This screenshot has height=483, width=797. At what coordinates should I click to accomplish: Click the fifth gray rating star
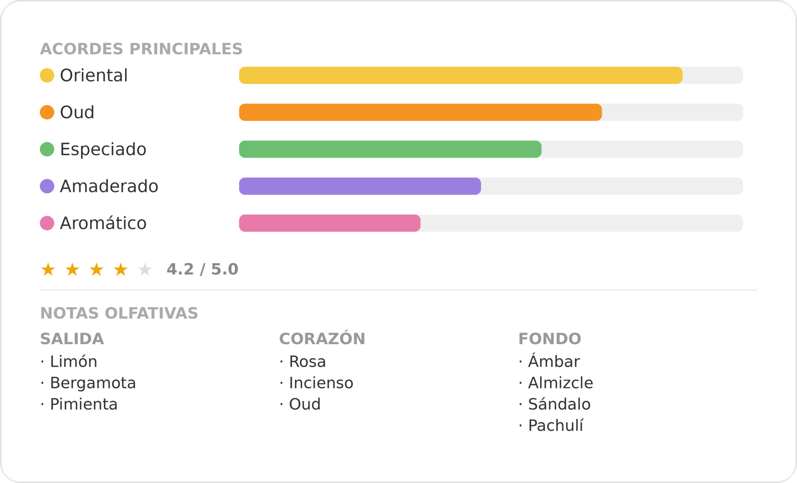(x=145, y=270)
